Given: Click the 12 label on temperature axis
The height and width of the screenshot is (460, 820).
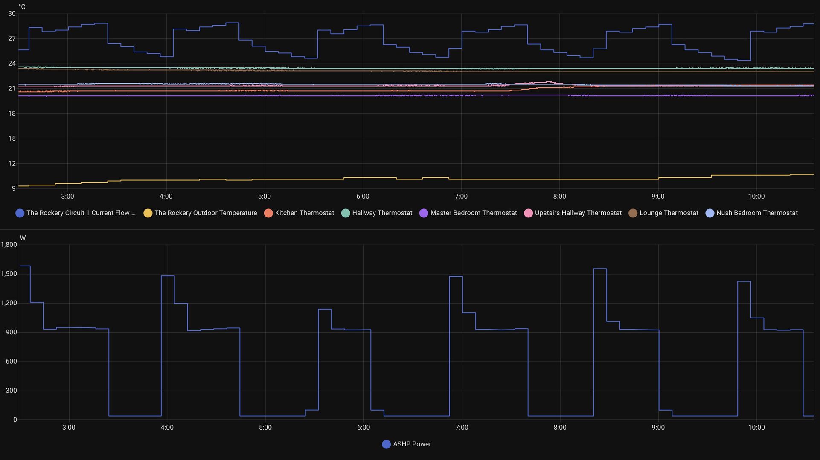Looking at the screenshot, I should pyautogui.click(x=12, y=164).
